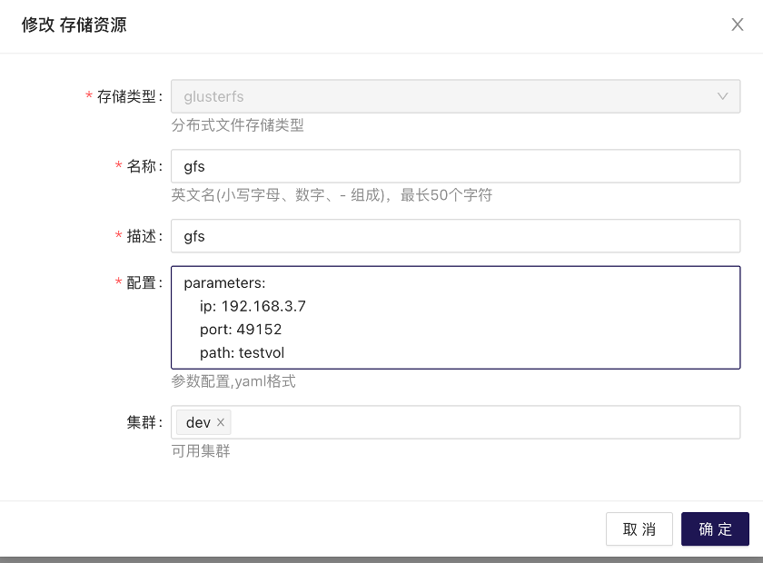
Task: Click the 配置 field label
Action: pos(141,282)
